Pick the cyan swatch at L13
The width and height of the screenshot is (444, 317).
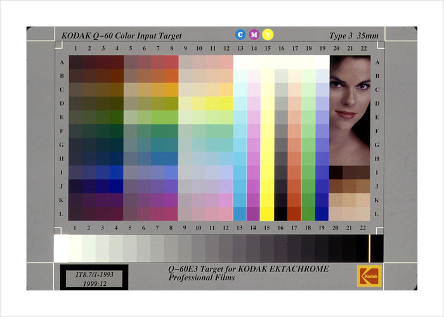coord(240,214)
